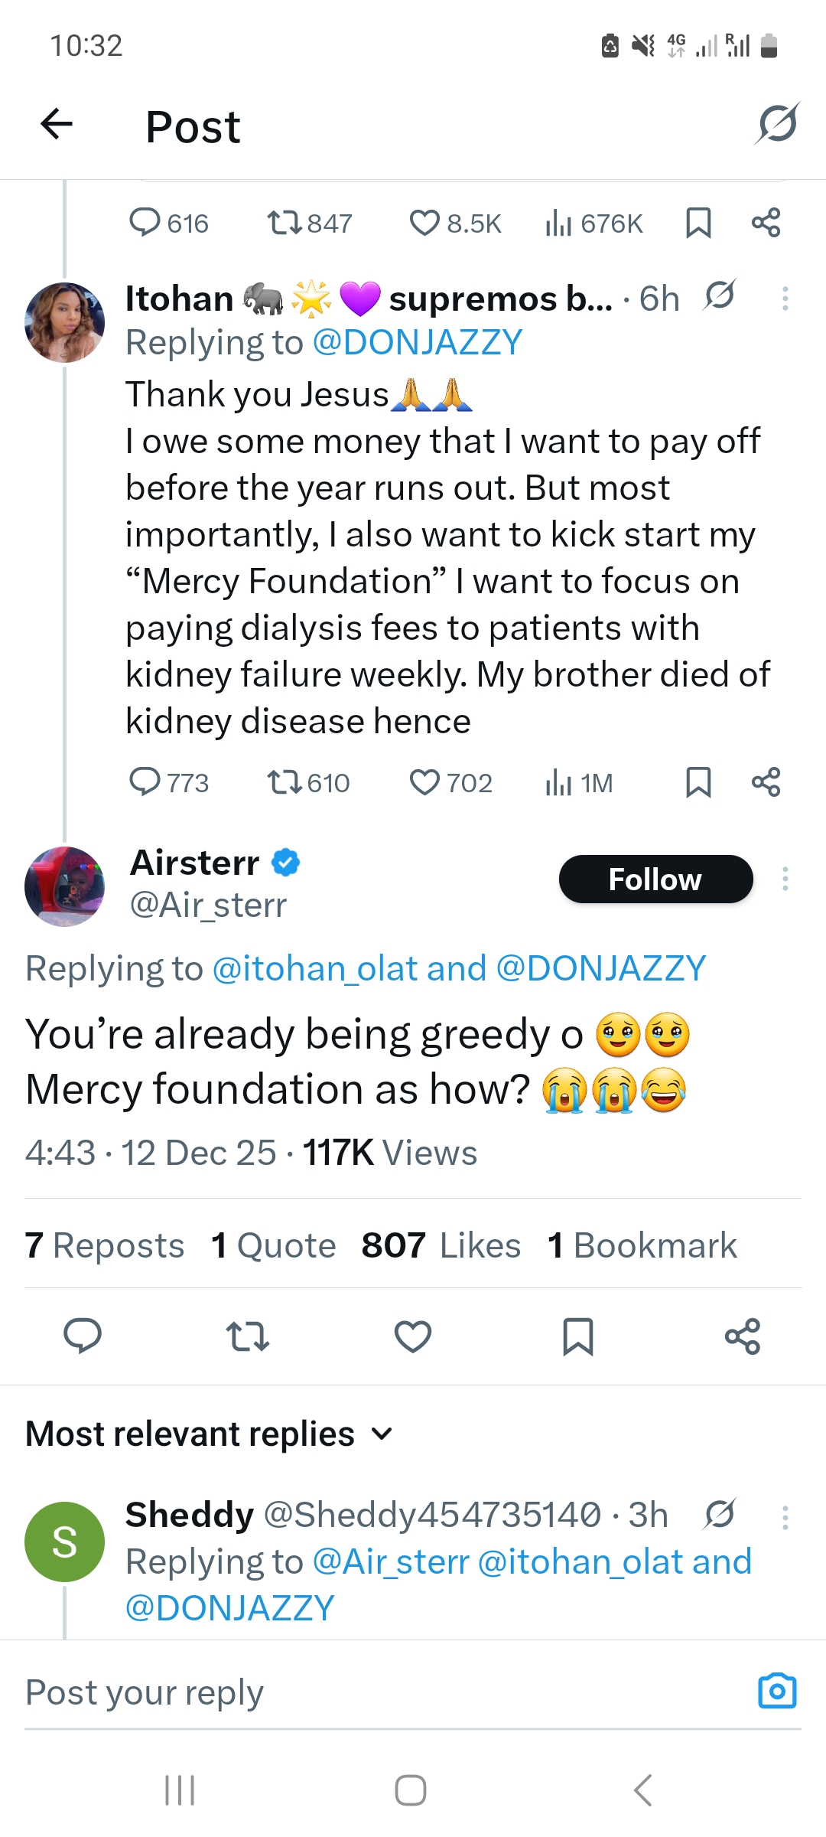Like Airsterr's reply
The width and height of the screenshot is (826, 1837).
click(412, 1336)
